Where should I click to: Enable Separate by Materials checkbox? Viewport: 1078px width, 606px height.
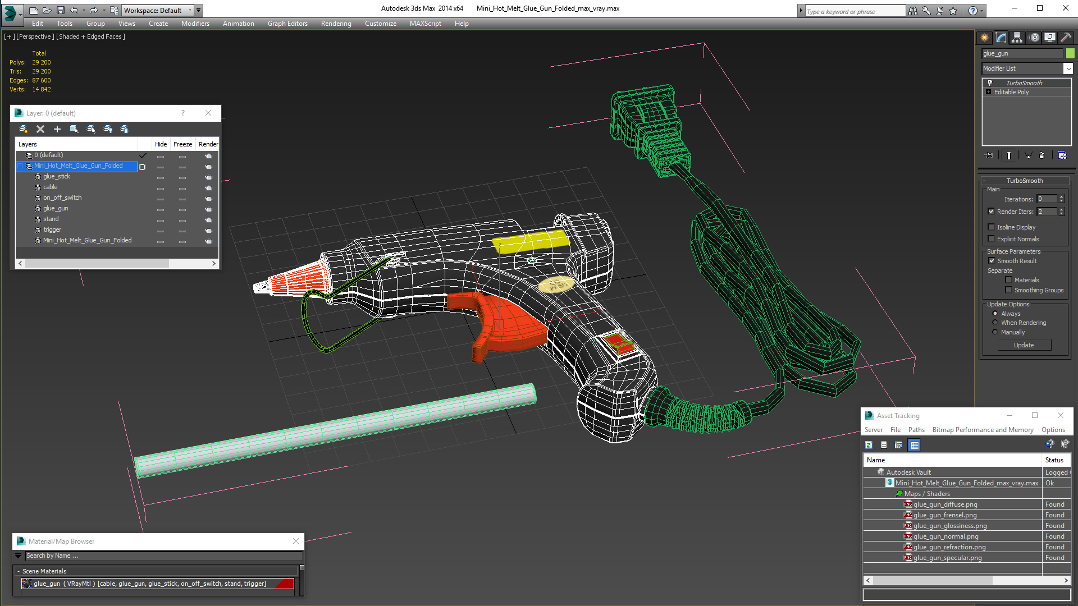(1008, 280)
